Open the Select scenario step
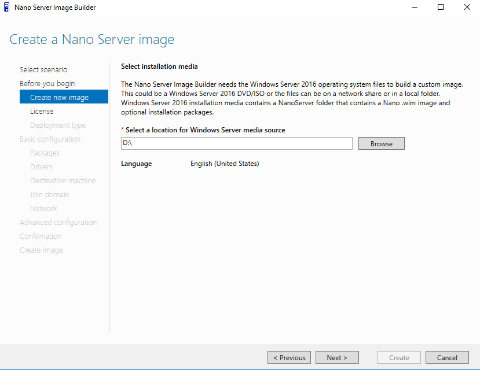The width and height of the screenshot is (480, 370). coord(43,69)
